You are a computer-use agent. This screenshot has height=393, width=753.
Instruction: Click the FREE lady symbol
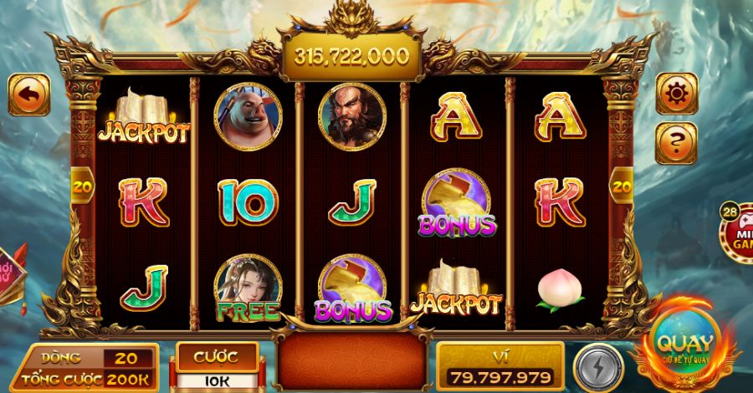click(248, 288)
